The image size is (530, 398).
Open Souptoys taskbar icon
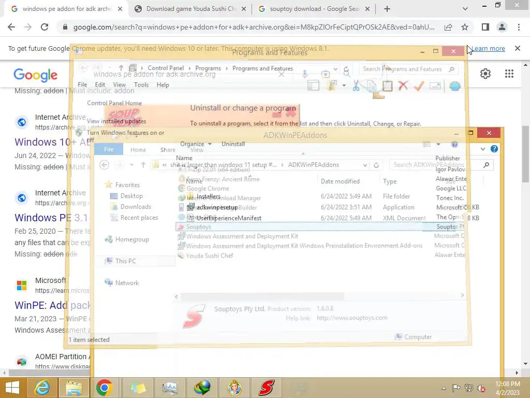coord(267,388)
